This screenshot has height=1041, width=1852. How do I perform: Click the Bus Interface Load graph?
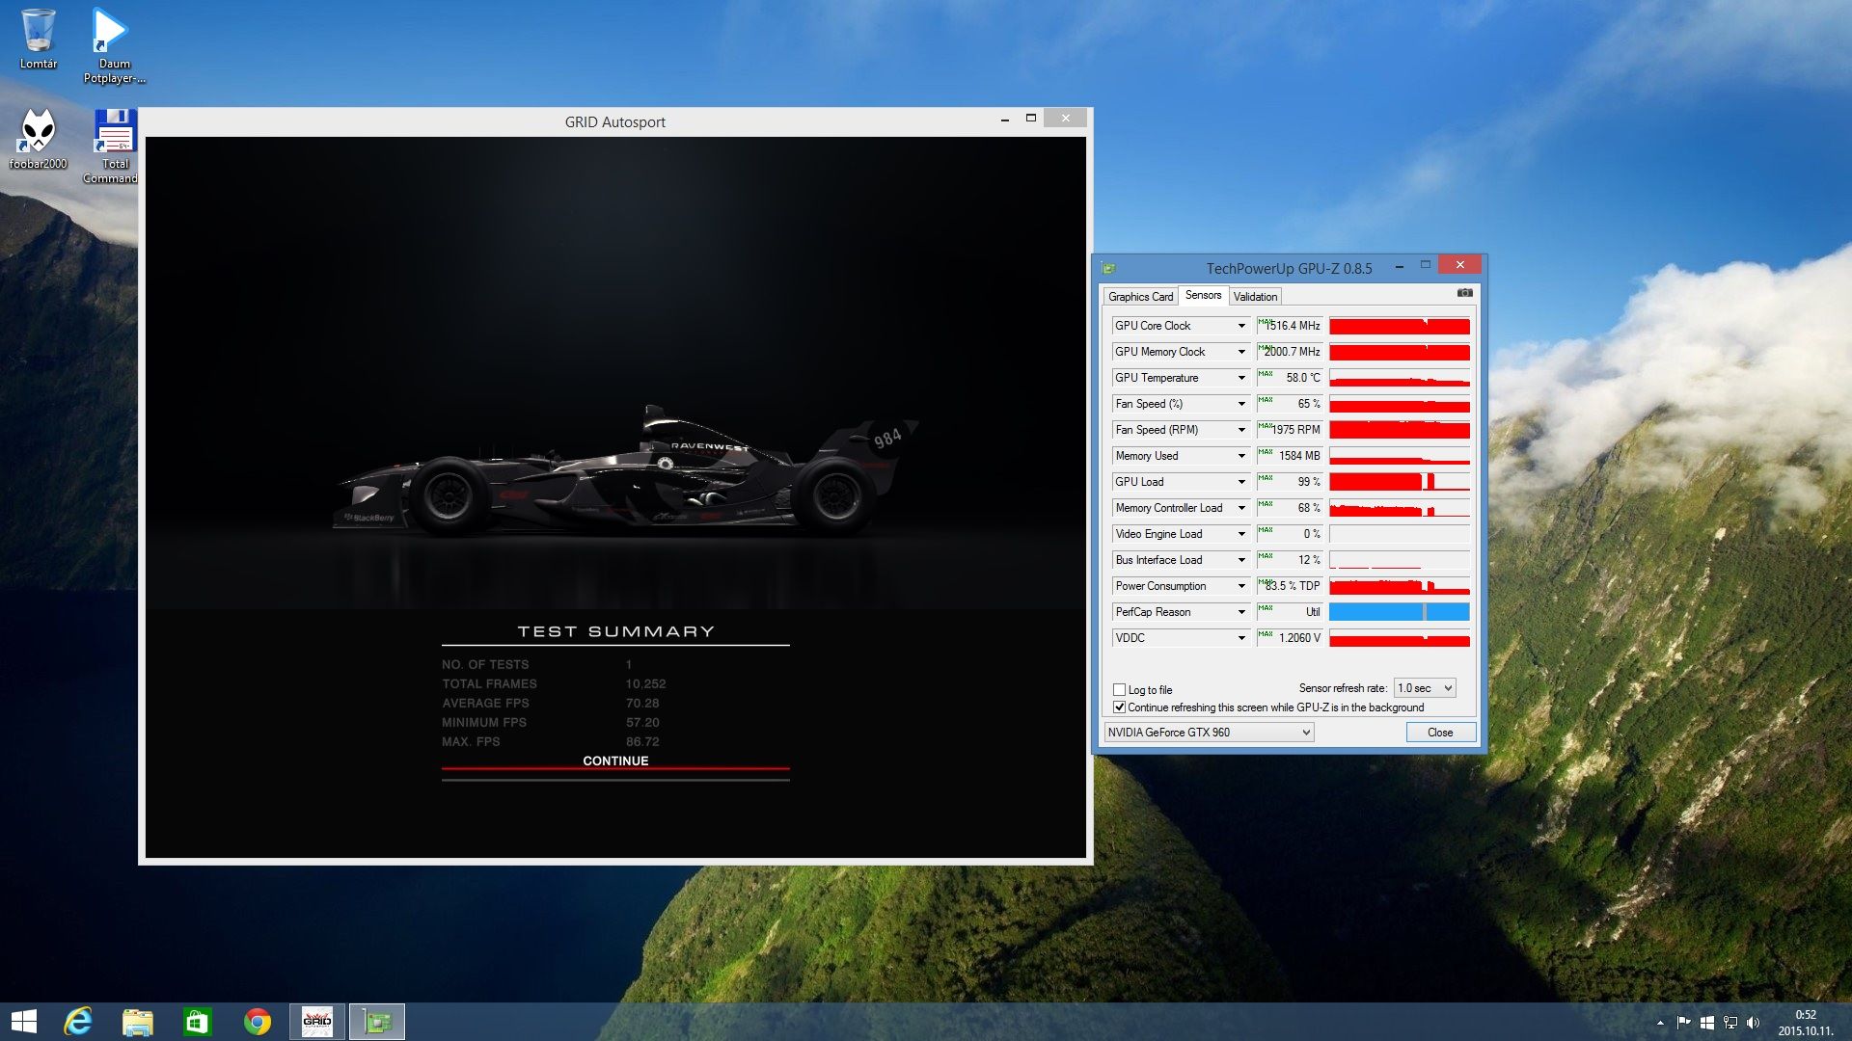click(1400, 560)
